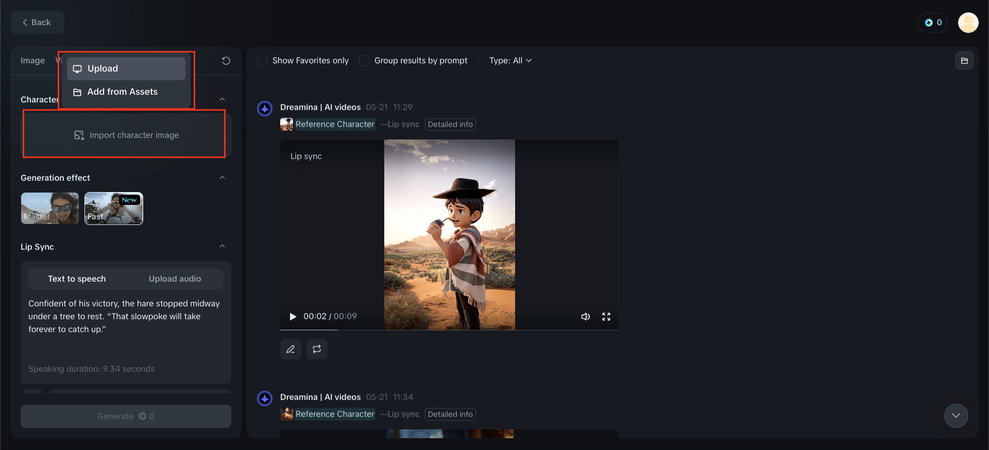Select the Text to speech tab
This screenshot has height=450, width=989.
click(x=77, y=279)
